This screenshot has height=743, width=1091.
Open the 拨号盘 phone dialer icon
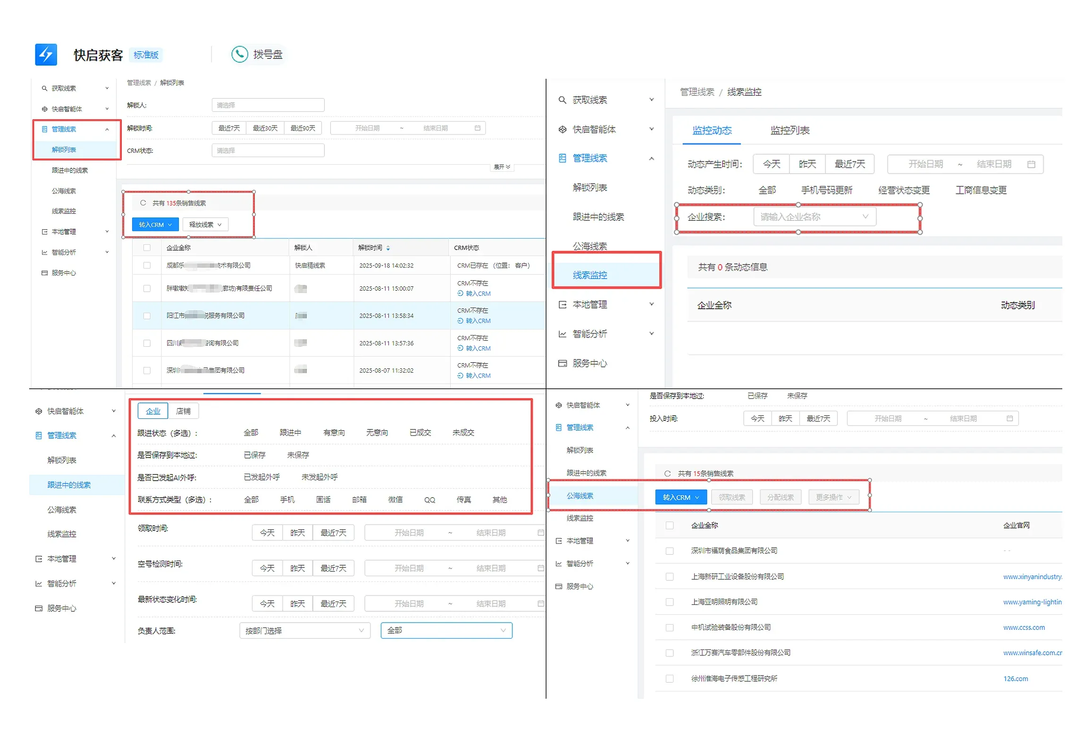point(240,54)
